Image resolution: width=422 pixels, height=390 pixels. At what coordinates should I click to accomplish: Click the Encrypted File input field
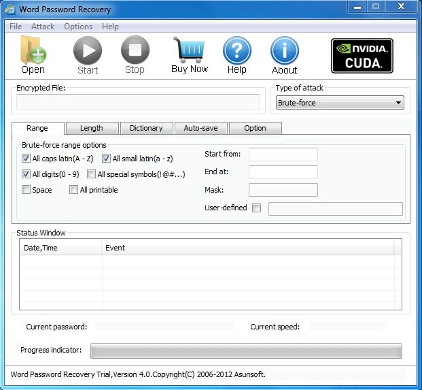click(x=138, y=102)
